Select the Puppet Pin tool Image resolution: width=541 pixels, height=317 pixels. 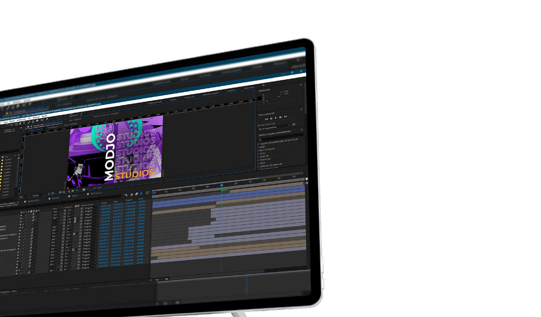pyautogui.click(x=47, y=119)
